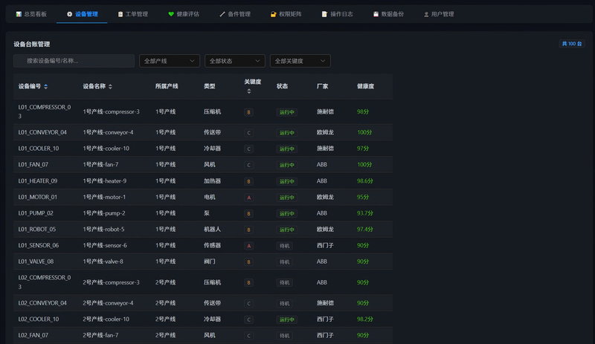Select device L01_MOTOR_01 cell

tap(38, 197)
